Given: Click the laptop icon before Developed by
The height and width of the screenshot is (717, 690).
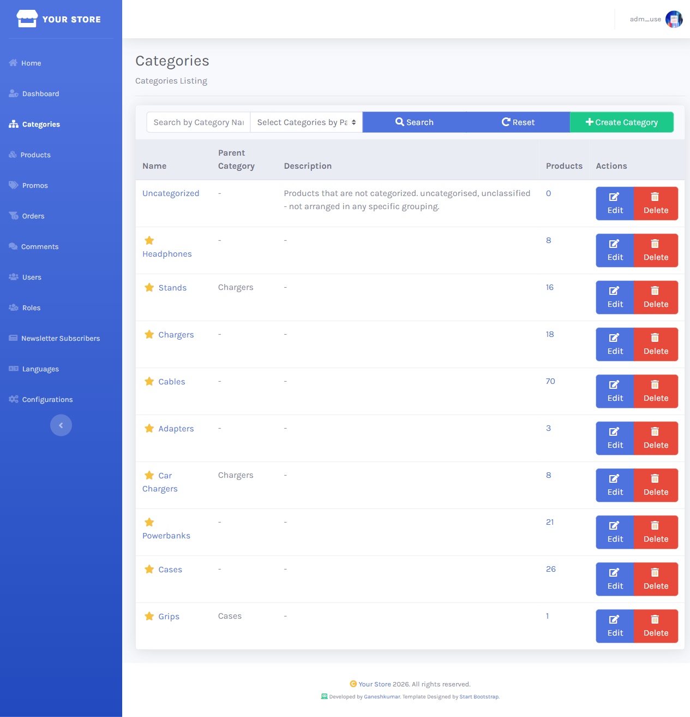Looking at the screenshot, I should coord(325,696).
